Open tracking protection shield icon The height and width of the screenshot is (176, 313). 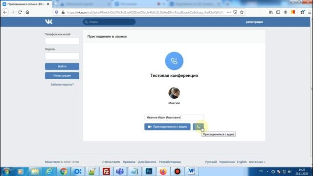tap(57, 12)
